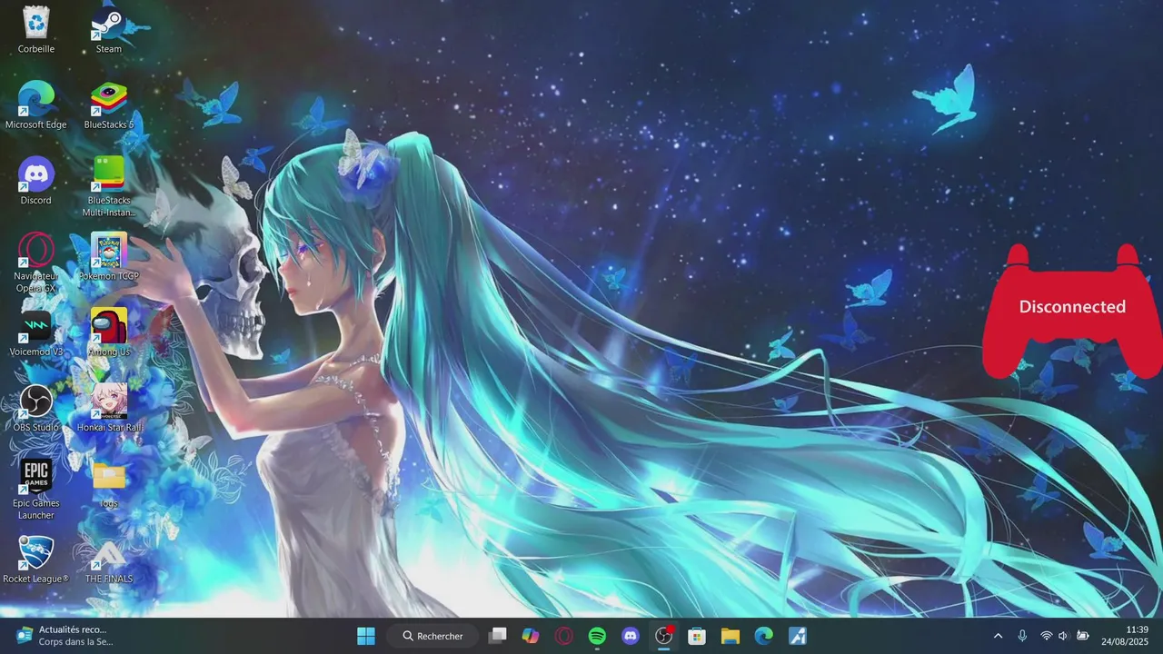Click the Rechercher taskbar search box
This screenshot has height=654, width=1163.
point(433,636)
